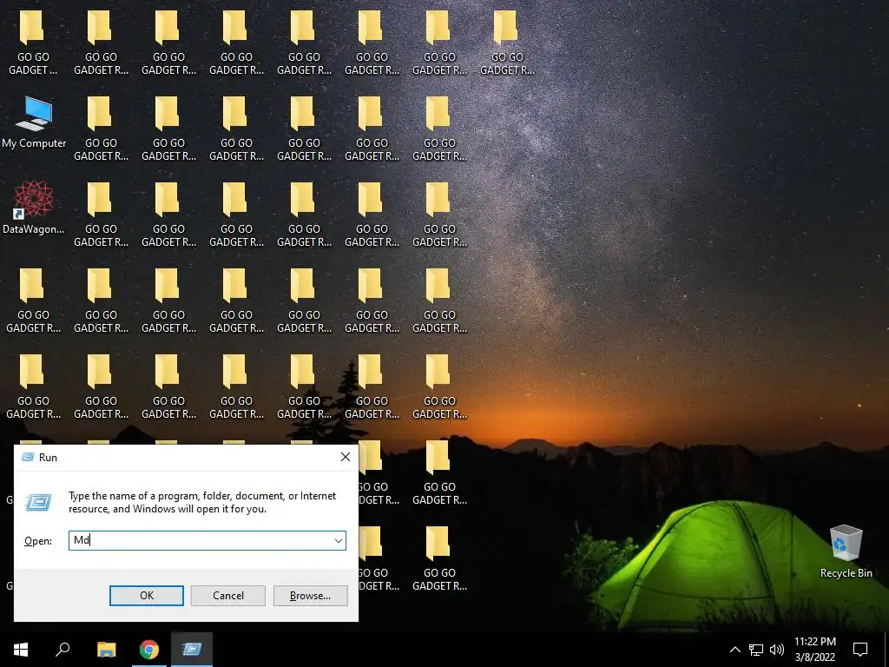
Task: Click the 11:22 PM clock
Action: click(814, 642)
